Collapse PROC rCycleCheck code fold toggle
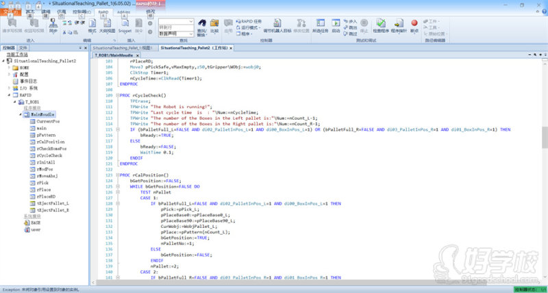Viewport: 548px width, 293px height. (116, 95)
